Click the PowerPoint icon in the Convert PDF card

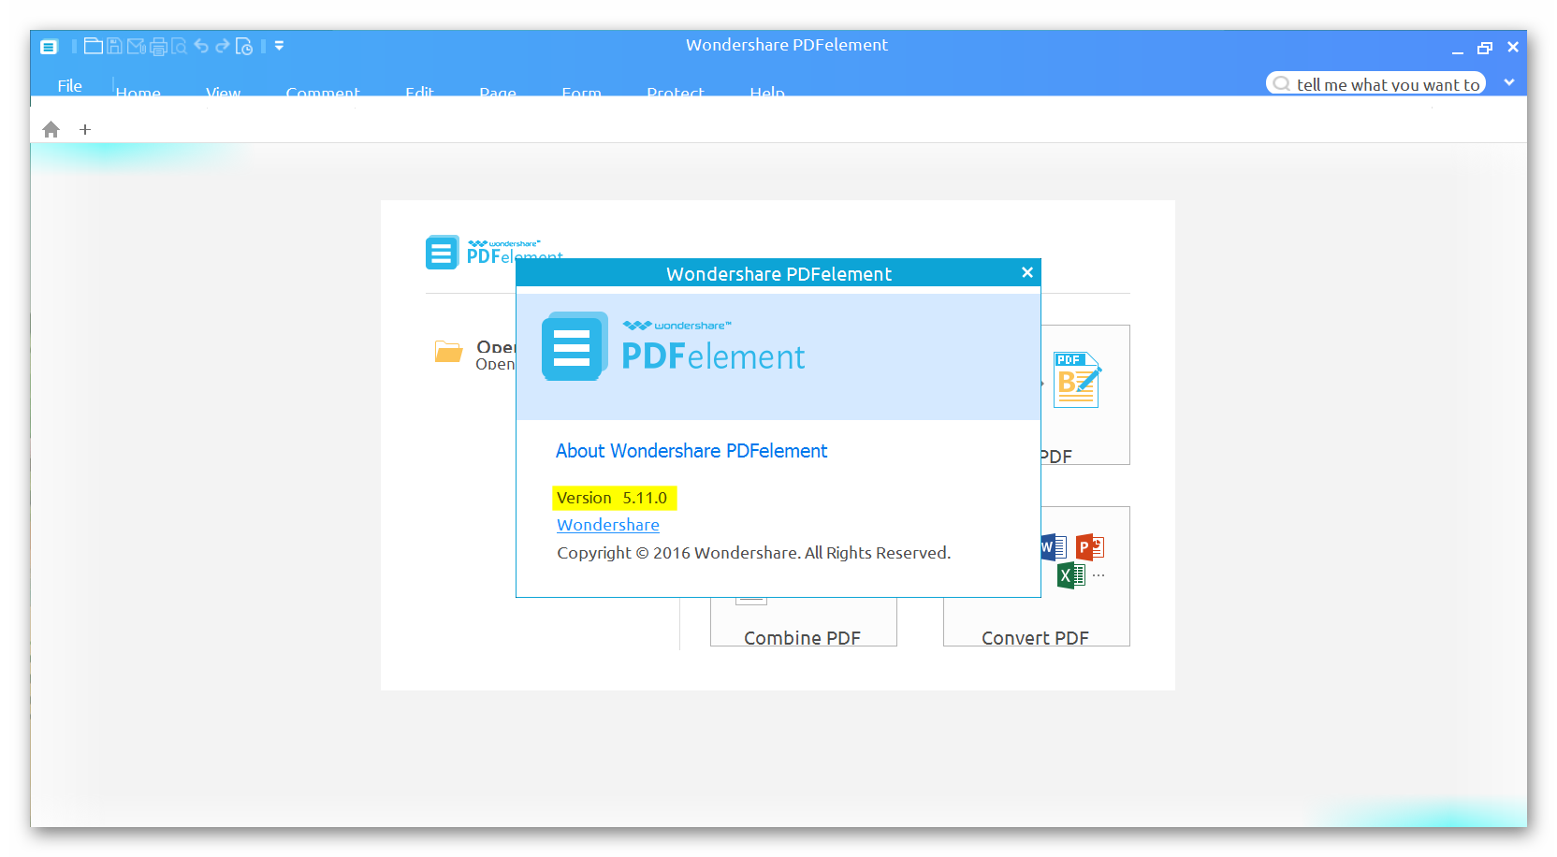(1090, 546)
